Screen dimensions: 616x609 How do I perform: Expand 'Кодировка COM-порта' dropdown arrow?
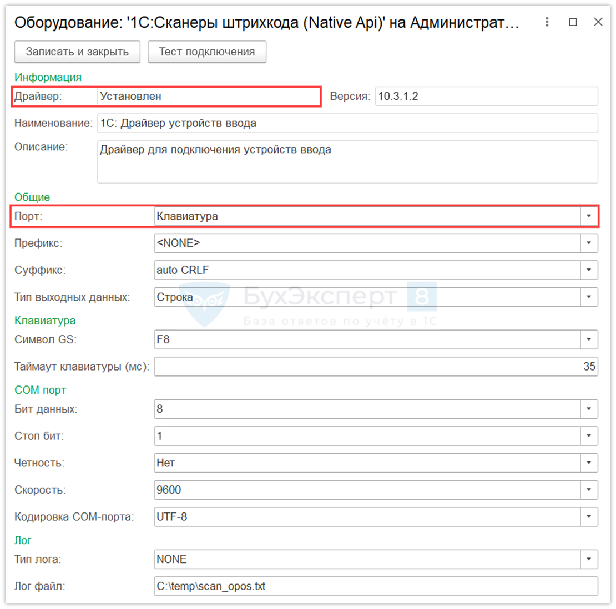pos(589,517)
